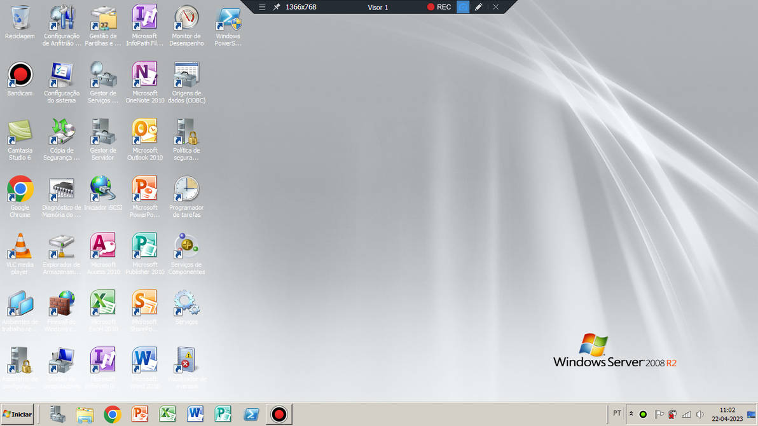Image resolution: width=758 pixels, height=426 pixels.
Task: Open the Iniciar start menu
Action: (x=17, y=414)
